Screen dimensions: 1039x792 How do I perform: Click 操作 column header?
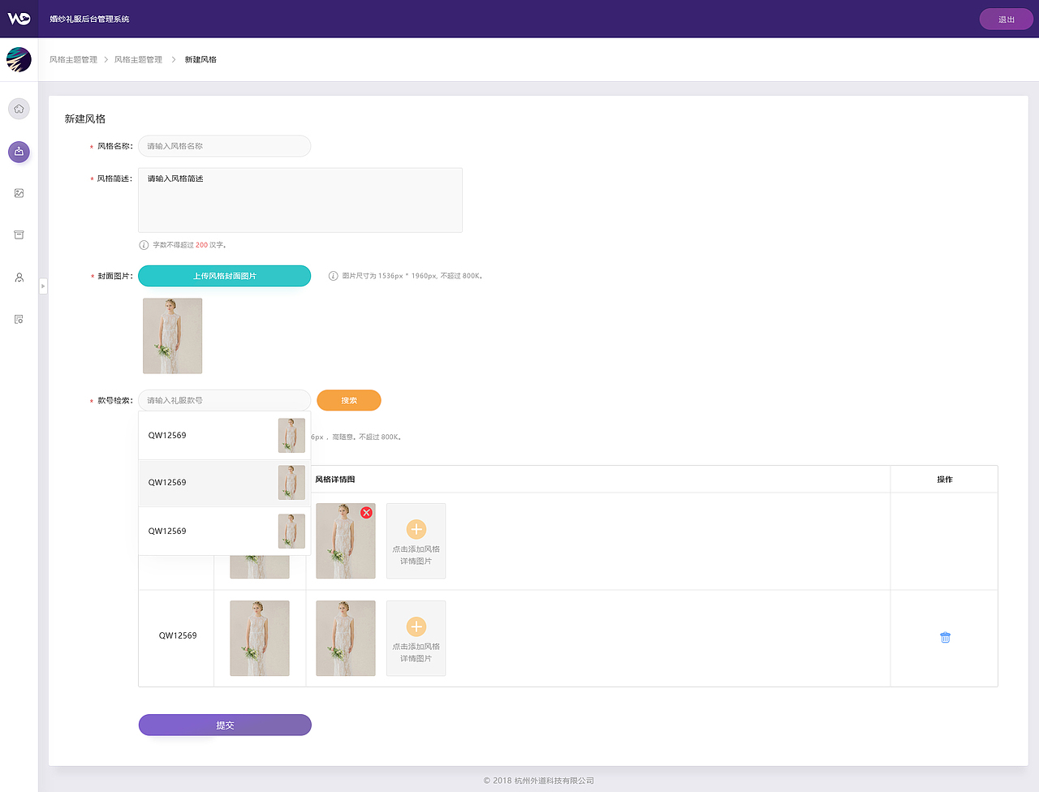click(945, 480)
